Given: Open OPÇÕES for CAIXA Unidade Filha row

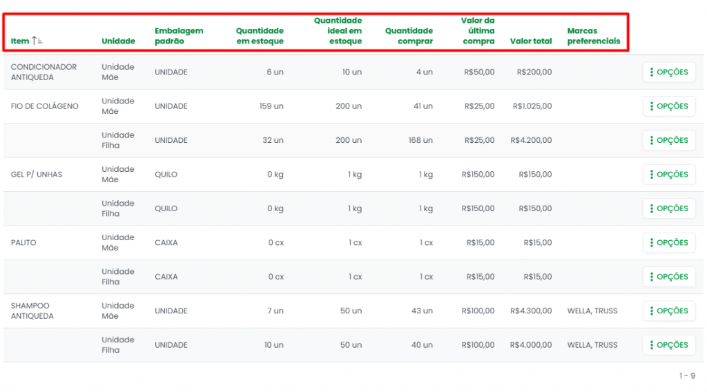Looking at the screenshot, I should (668, 277).
